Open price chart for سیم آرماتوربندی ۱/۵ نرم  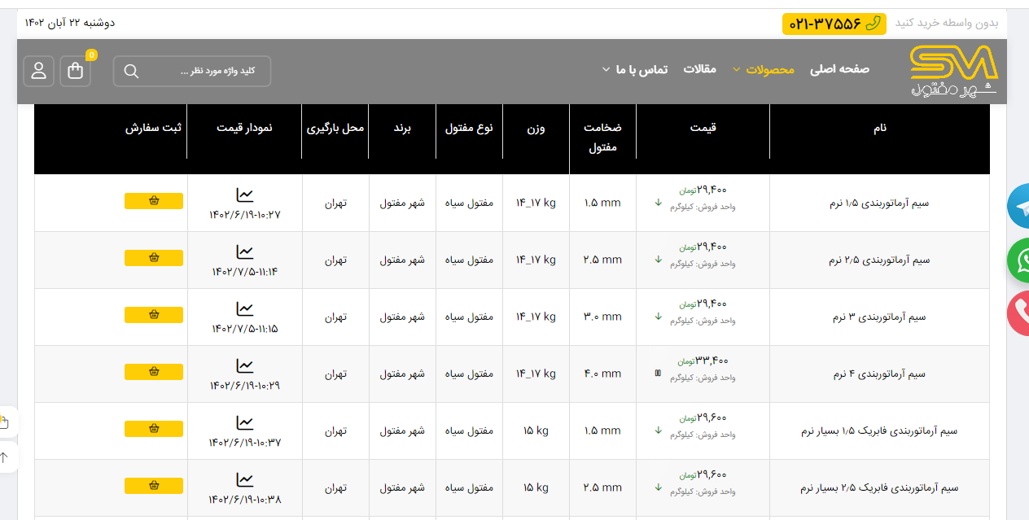click(x=245, y=195)
